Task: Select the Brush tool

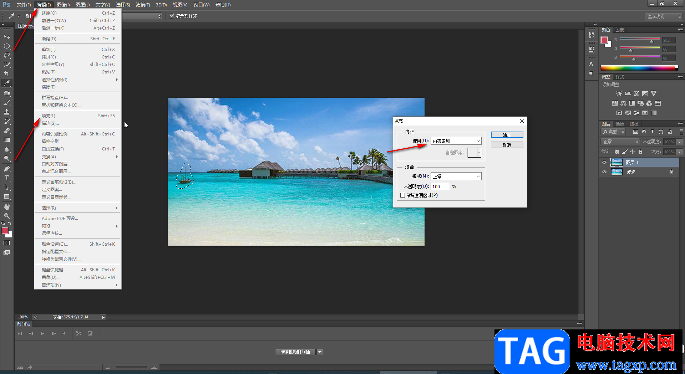Action: pos(7,103)
